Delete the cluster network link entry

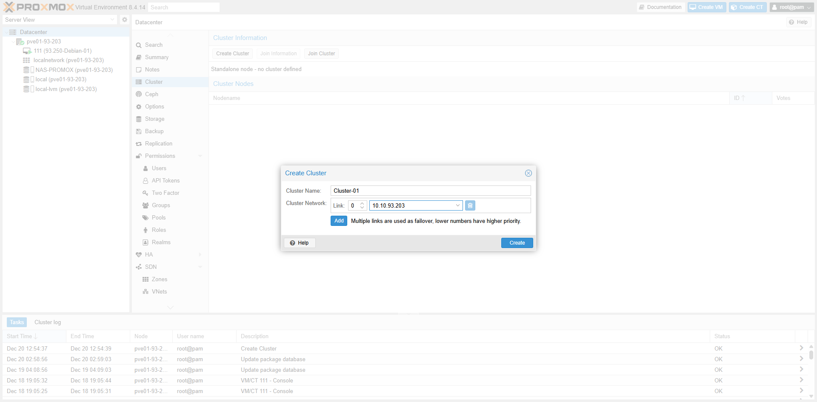pos(470,205)
